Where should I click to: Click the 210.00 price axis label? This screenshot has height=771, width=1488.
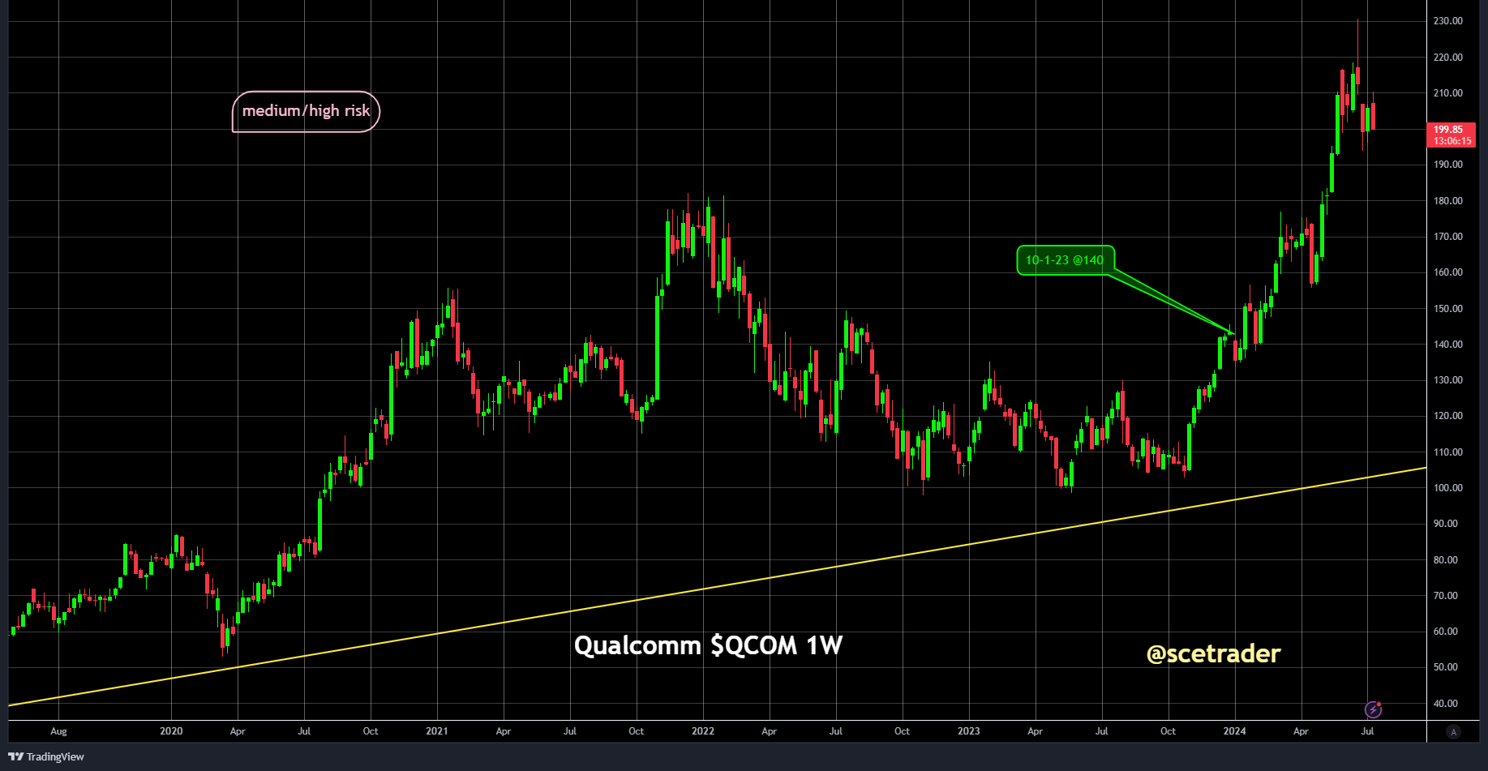1448,93
